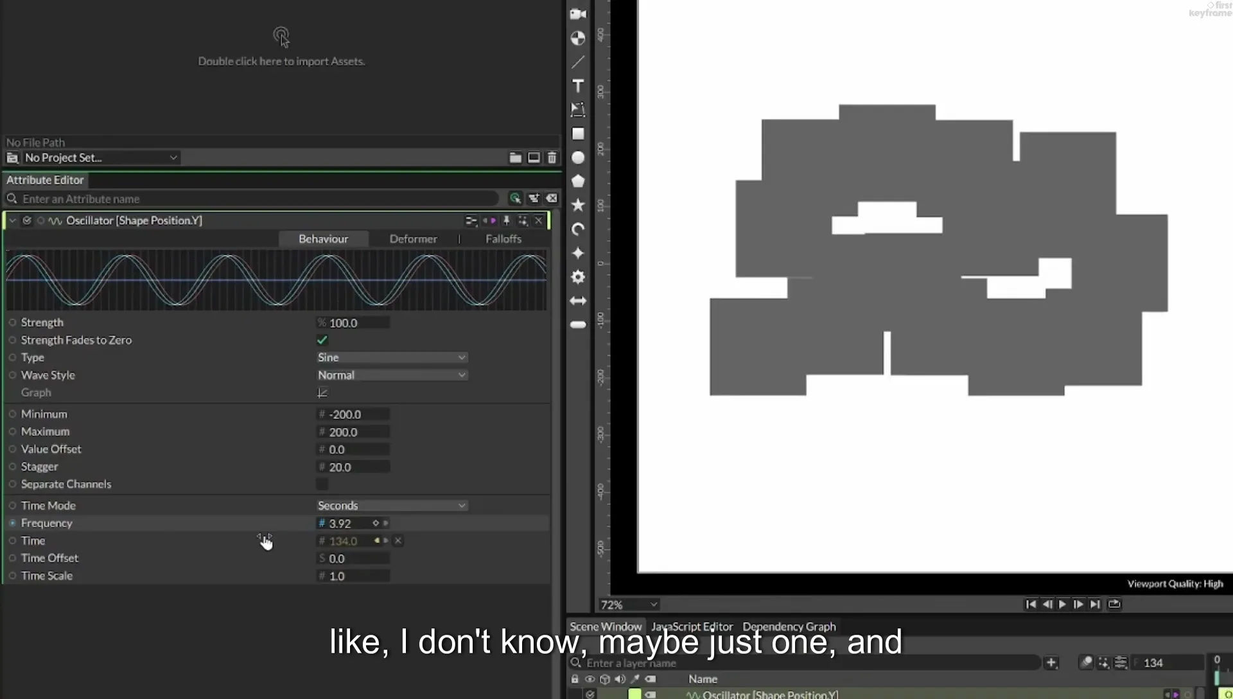Open the JavaScript Editor tab
This screenshot has height=699, width=1233.
click(x=692, y=626)
